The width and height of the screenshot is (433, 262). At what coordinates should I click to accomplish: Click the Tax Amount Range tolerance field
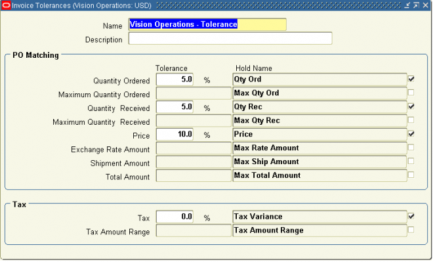194,230
